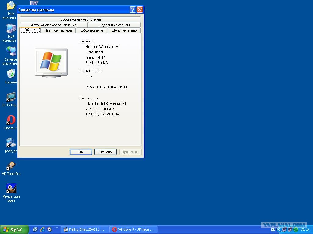Open the Дополнительно tab
This screenshot has height=234, width=313.
(x=124, y=30)
